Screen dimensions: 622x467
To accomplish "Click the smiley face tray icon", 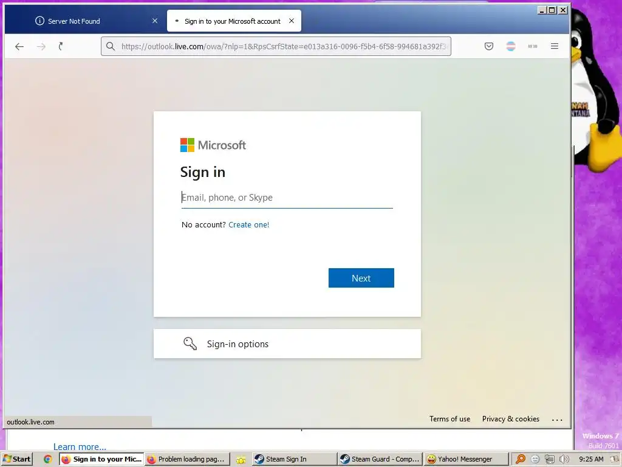I will [535, 459].
